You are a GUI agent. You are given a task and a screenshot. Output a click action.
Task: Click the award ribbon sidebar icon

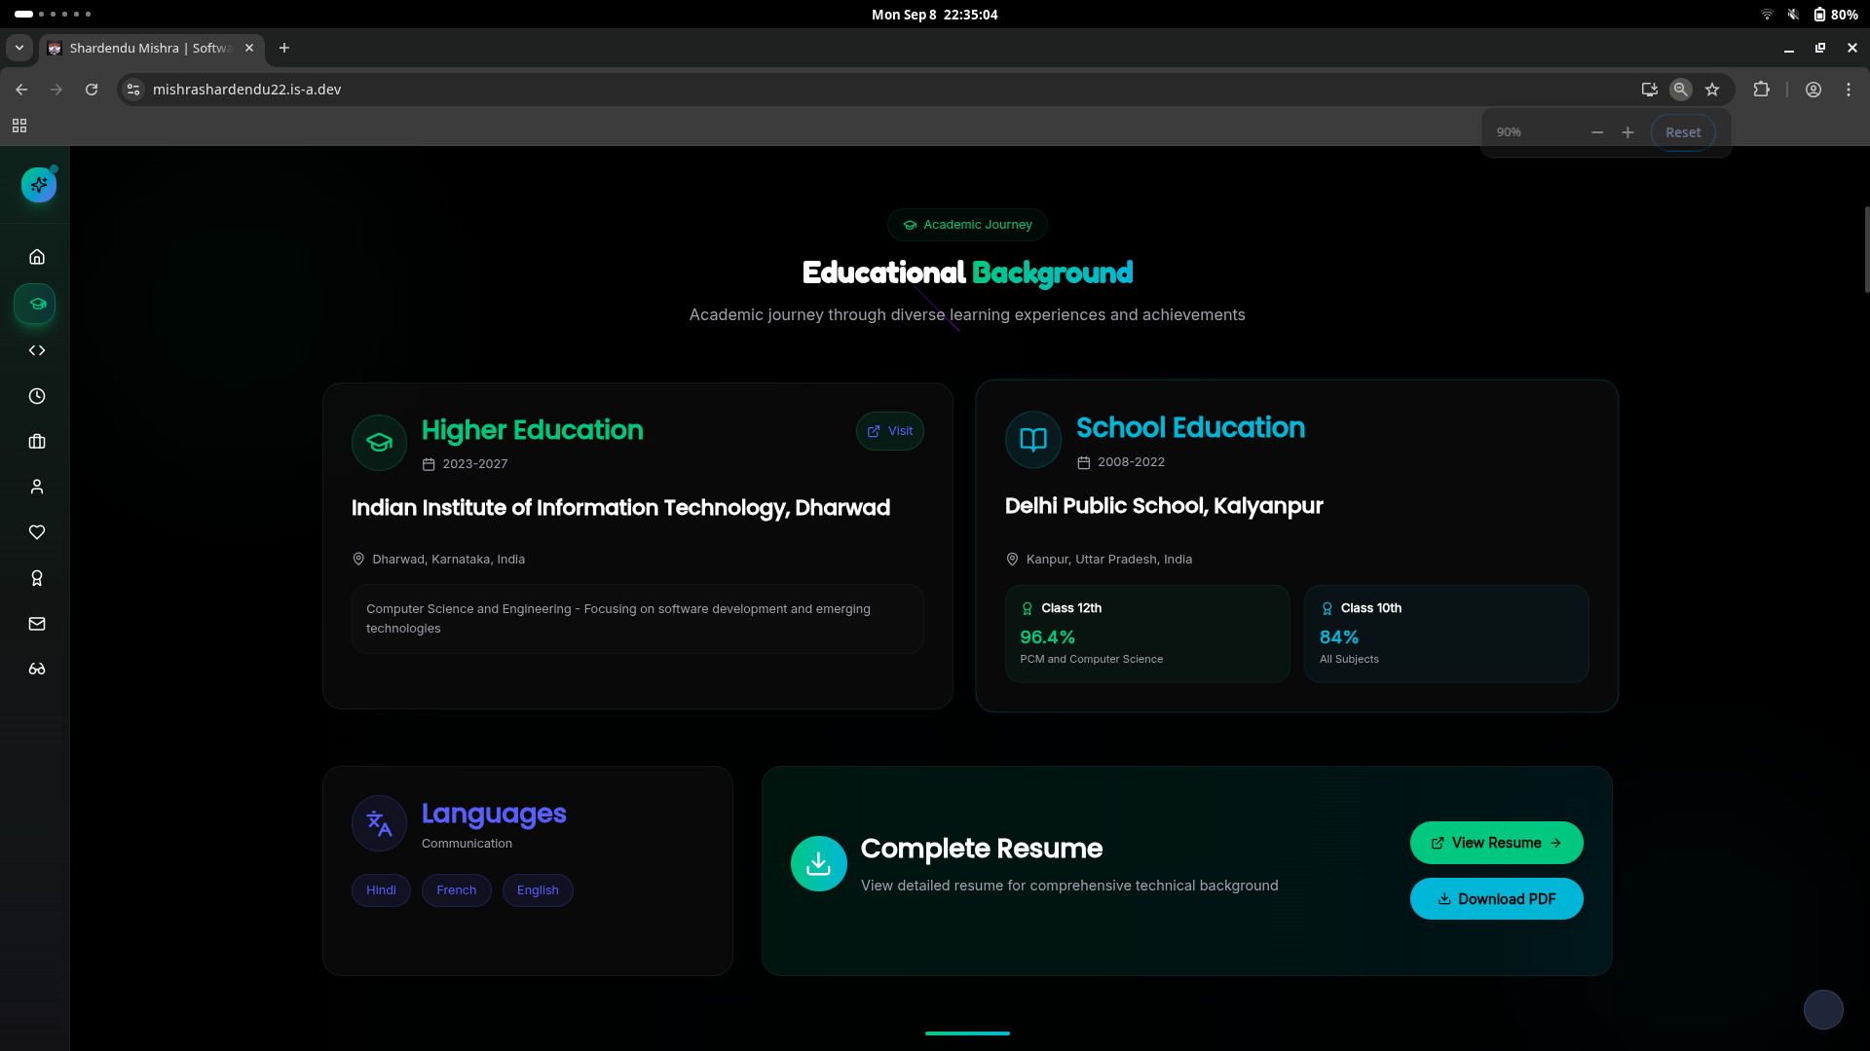(x=37, y=578)
